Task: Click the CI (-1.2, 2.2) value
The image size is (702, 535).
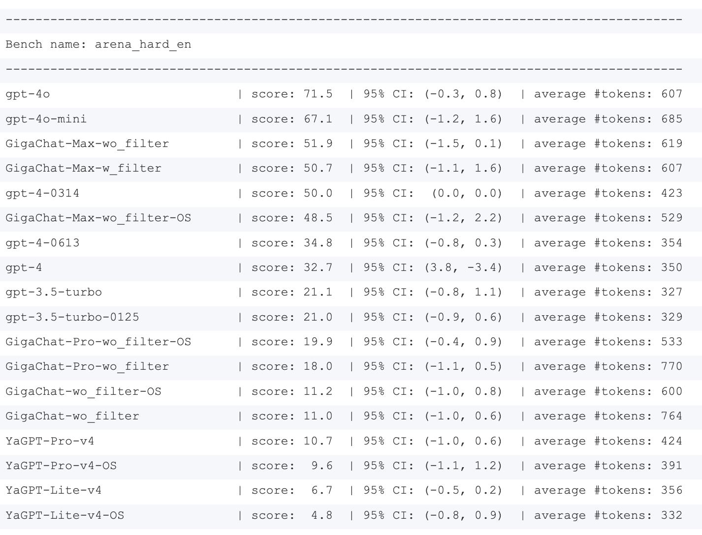Action: [x=463, y=218]
